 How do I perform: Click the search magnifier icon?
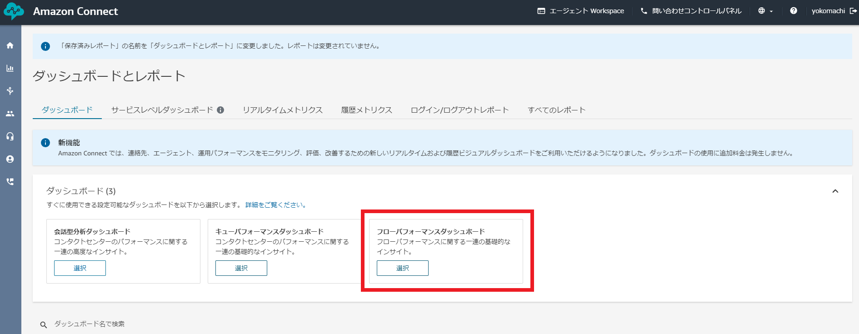coord(44,324)
